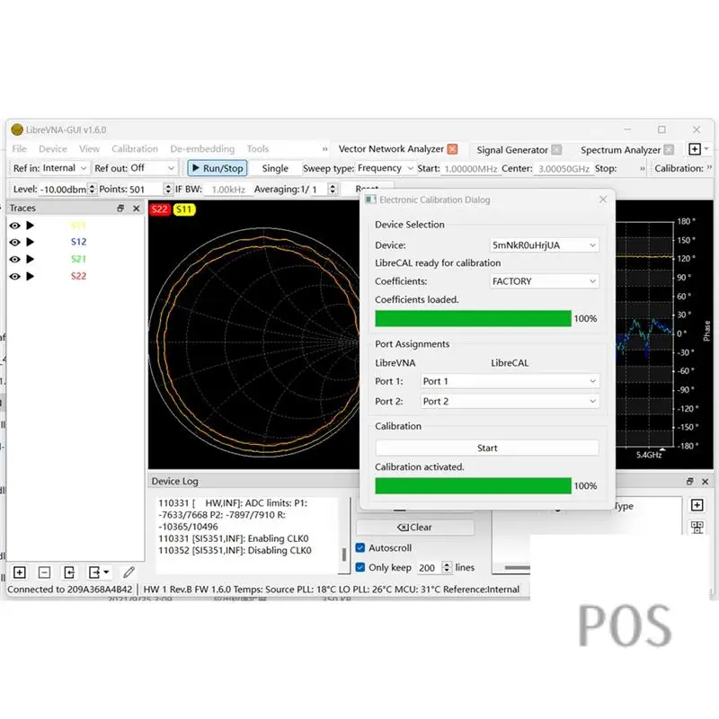
Task: Open the Ref out dropdown
Action: (x=152, y=168)
